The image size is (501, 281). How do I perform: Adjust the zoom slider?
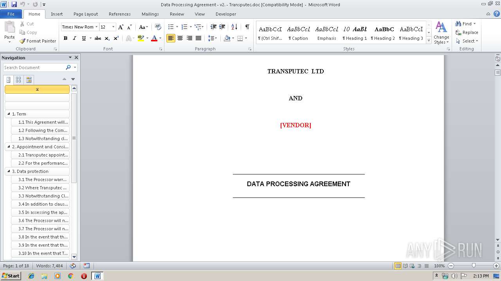tap(474, 266)
